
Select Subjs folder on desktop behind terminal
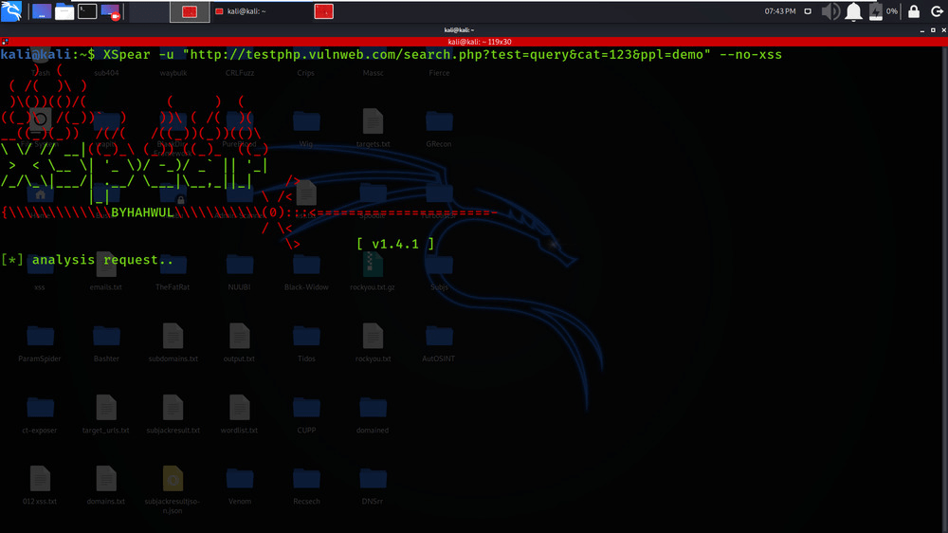click(439, 271)
